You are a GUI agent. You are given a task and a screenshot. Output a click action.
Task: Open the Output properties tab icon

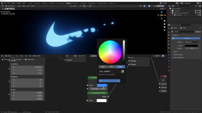click(169, 35)
